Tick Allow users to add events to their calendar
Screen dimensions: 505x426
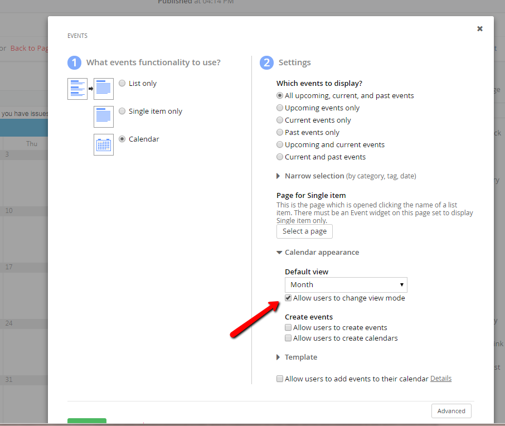tap(280, 379)
